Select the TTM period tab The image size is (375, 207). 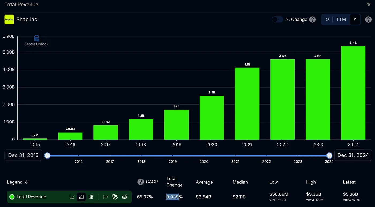341,20
